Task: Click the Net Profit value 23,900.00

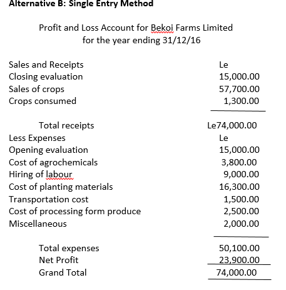Action: click(239, 260)
